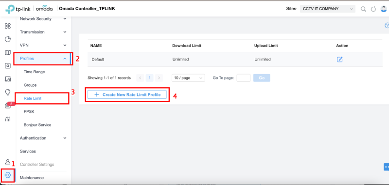Open the Dashboard icon in left sidebar
Viewport: 389px width, 185px height.
[x=8, y=26]
